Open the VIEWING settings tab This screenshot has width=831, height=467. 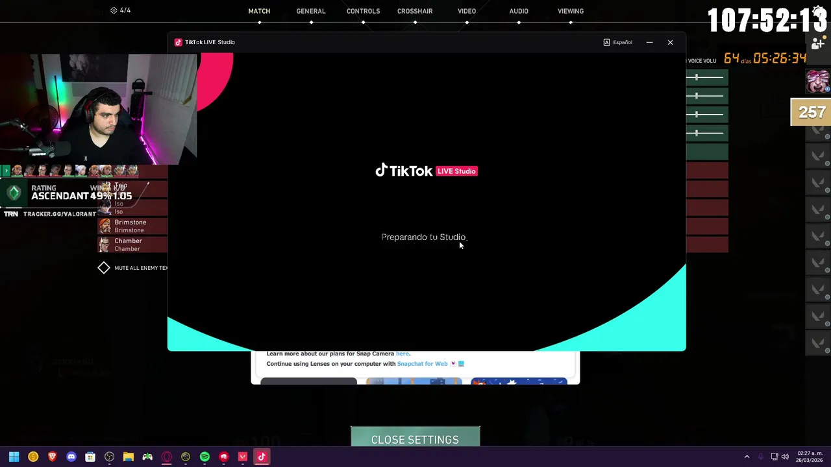point(571,11)
